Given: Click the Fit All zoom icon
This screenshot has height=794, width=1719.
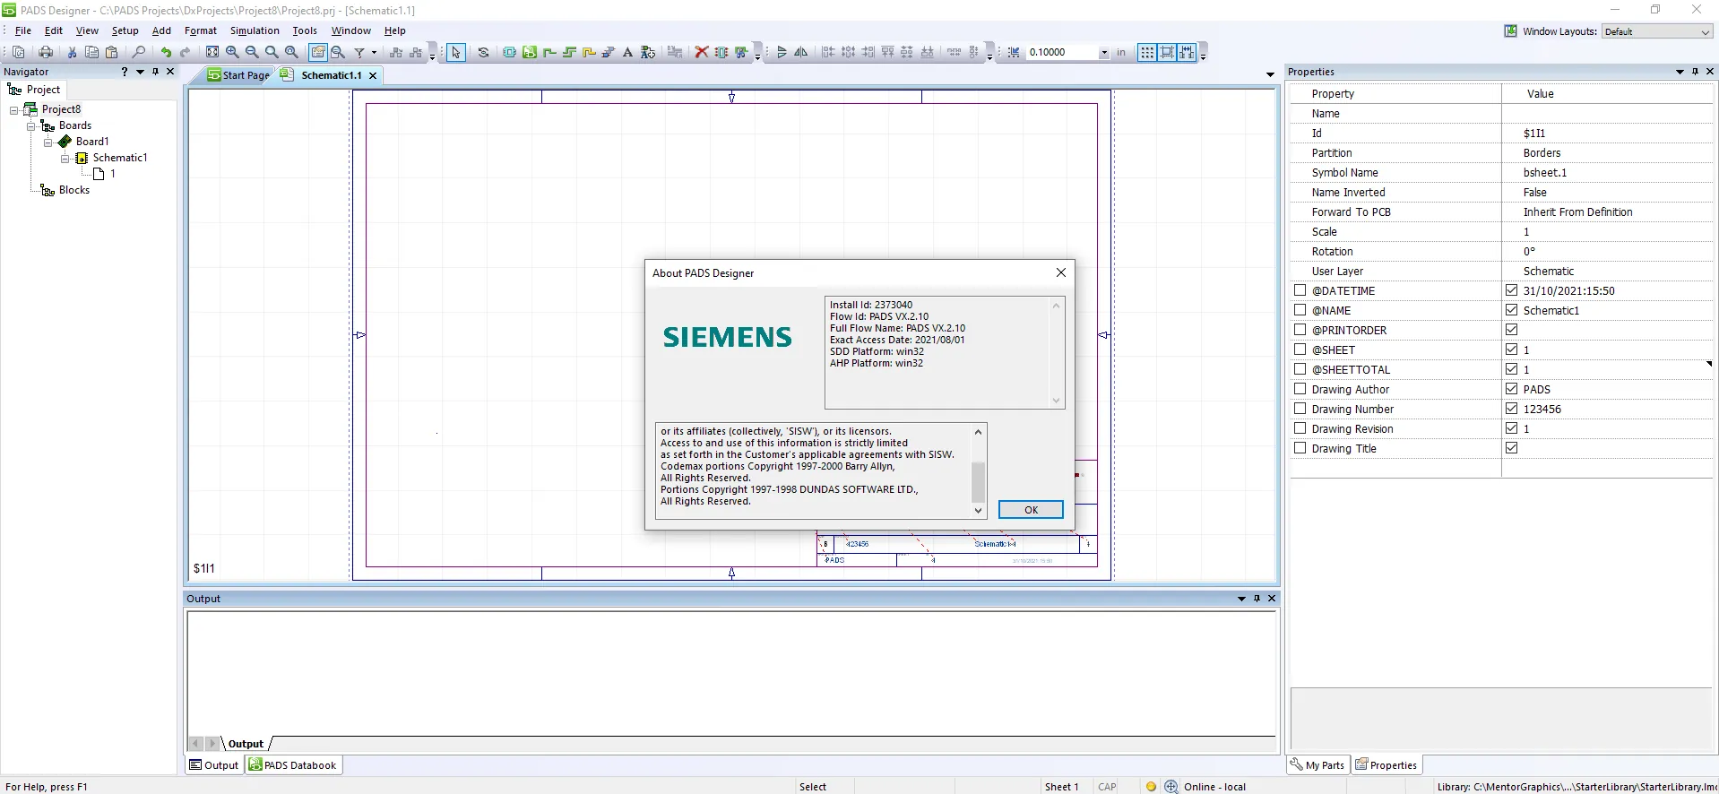Looking at the screenshot, I should tap(212, 52).
